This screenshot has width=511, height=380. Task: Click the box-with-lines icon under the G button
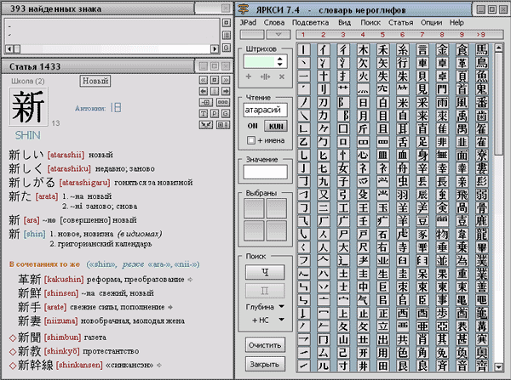point(223,125)
